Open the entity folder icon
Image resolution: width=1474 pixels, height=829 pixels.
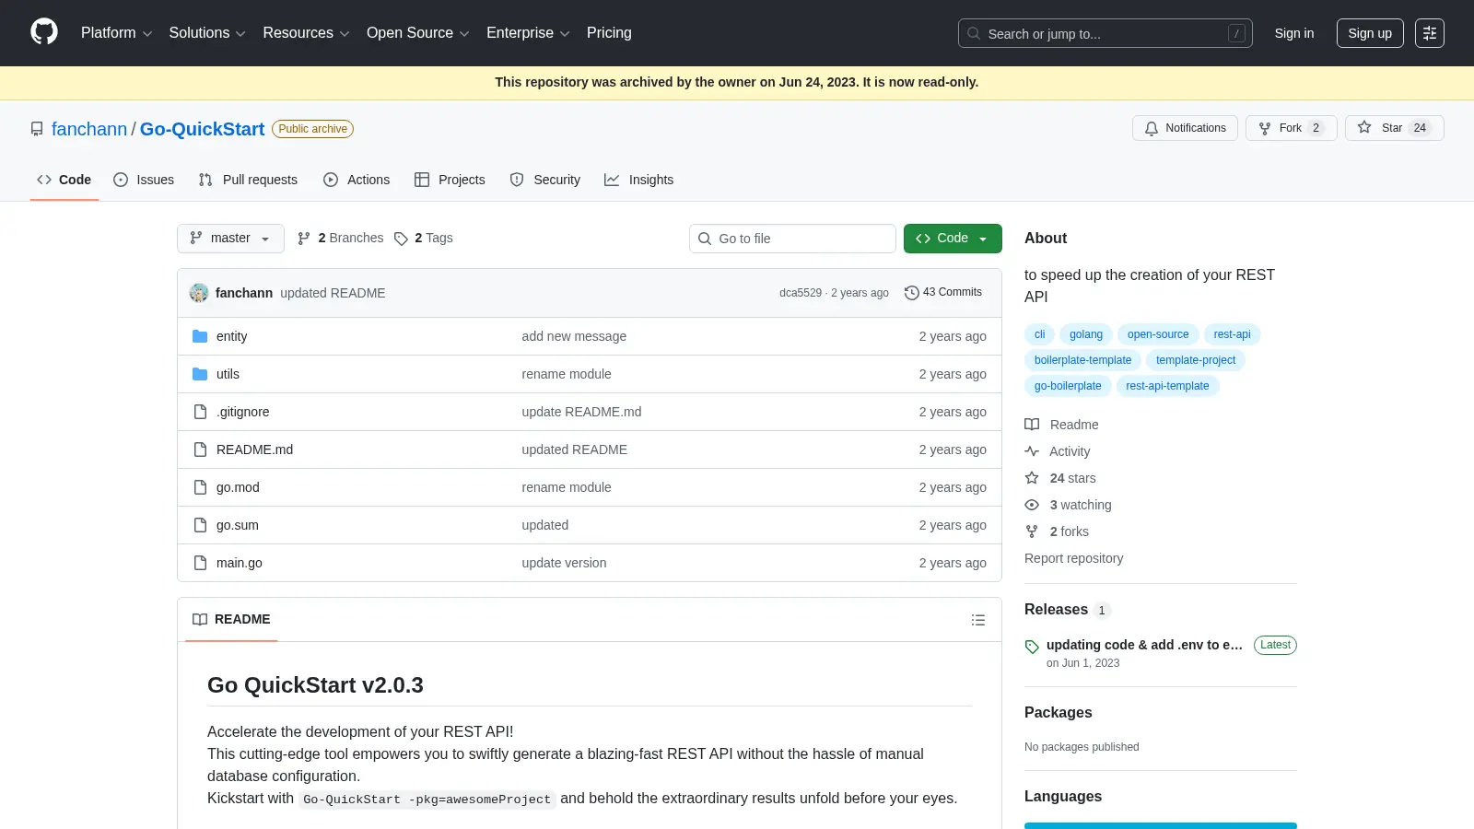200,336
